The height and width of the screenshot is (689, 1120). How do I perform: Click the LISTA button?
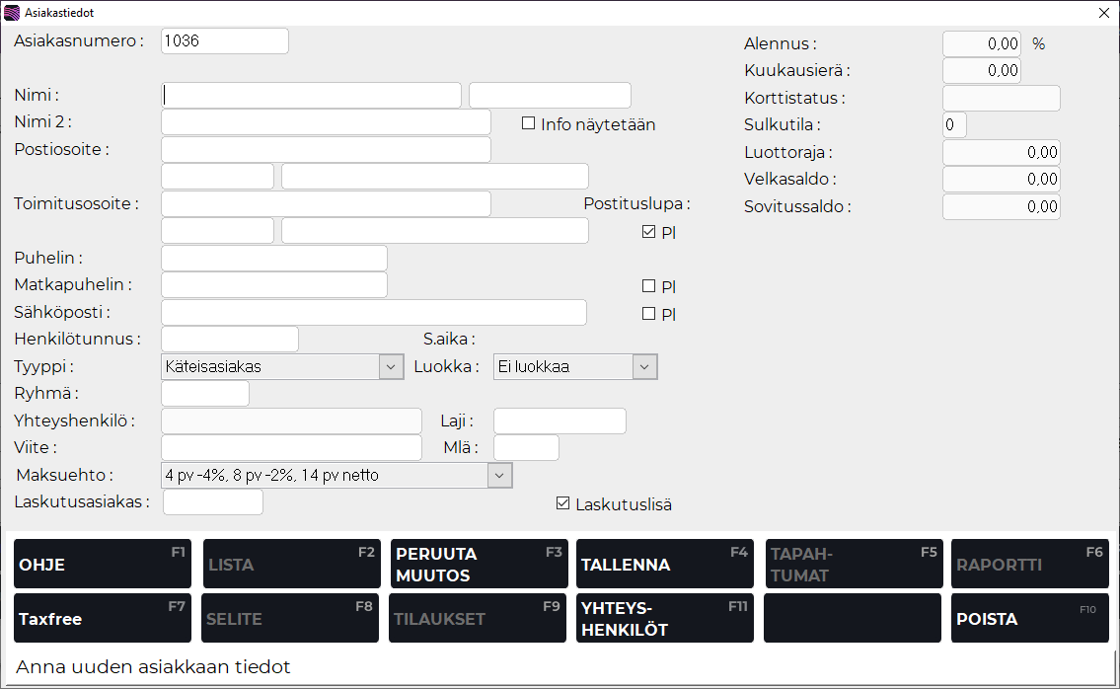click(x=289, y=564)
